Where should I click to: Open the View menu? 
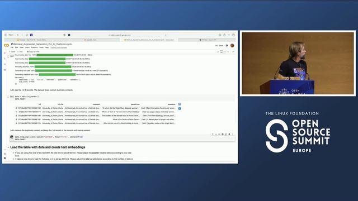click(x=21, y=47)
